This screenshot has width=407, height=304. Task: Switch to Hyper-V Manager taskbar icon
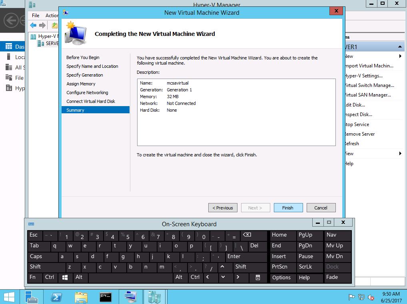pyautogui.click(x=154, y=297)
